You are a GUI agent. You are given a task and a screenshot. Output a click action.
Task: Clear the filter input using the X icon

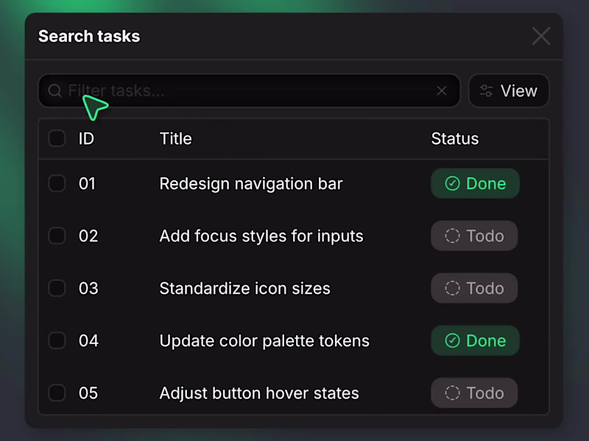click(442, 91)
